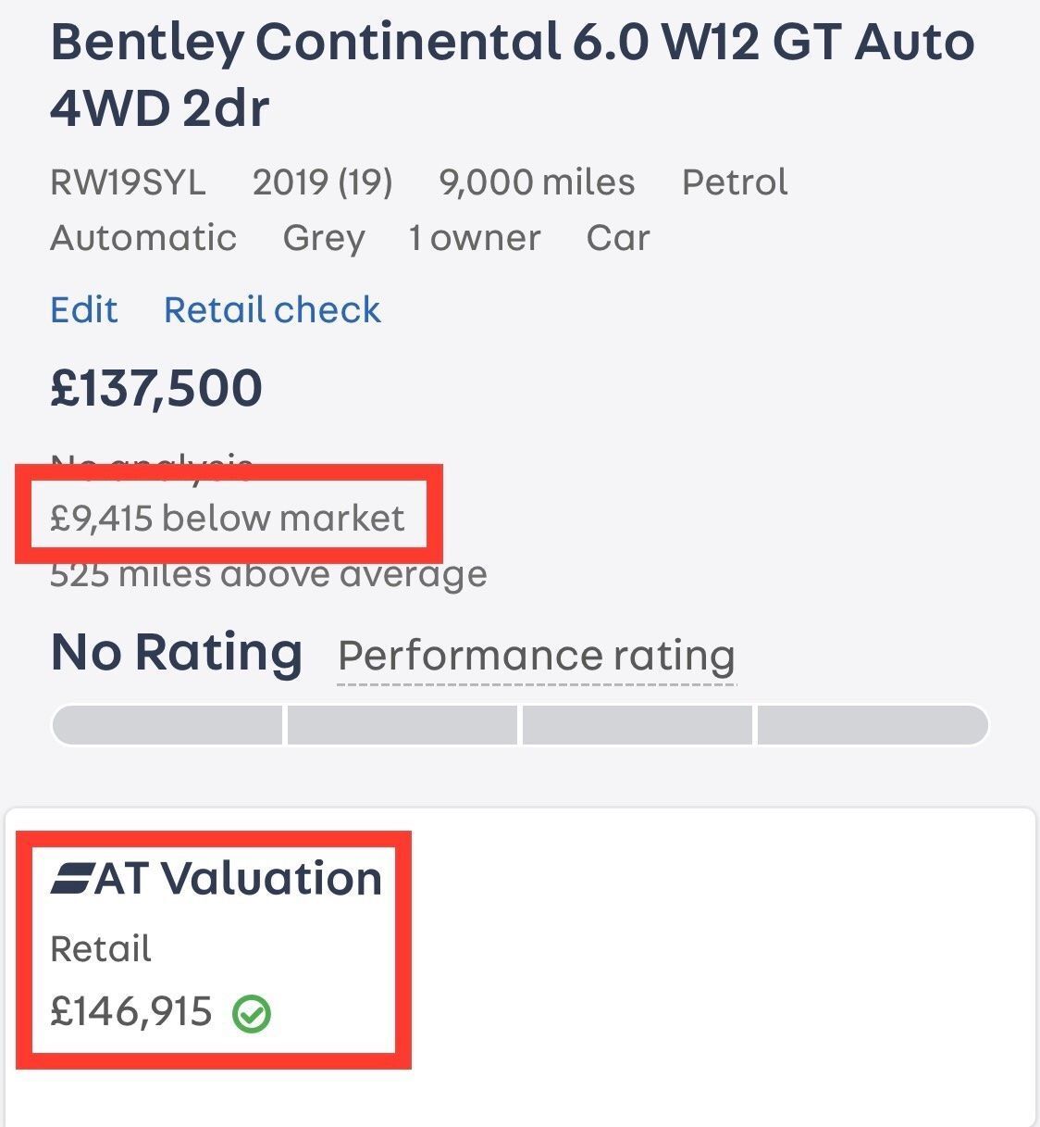Click the green verified checkmark icon
This screenshot has height=1127, width=1040.
coord(251,1014)
